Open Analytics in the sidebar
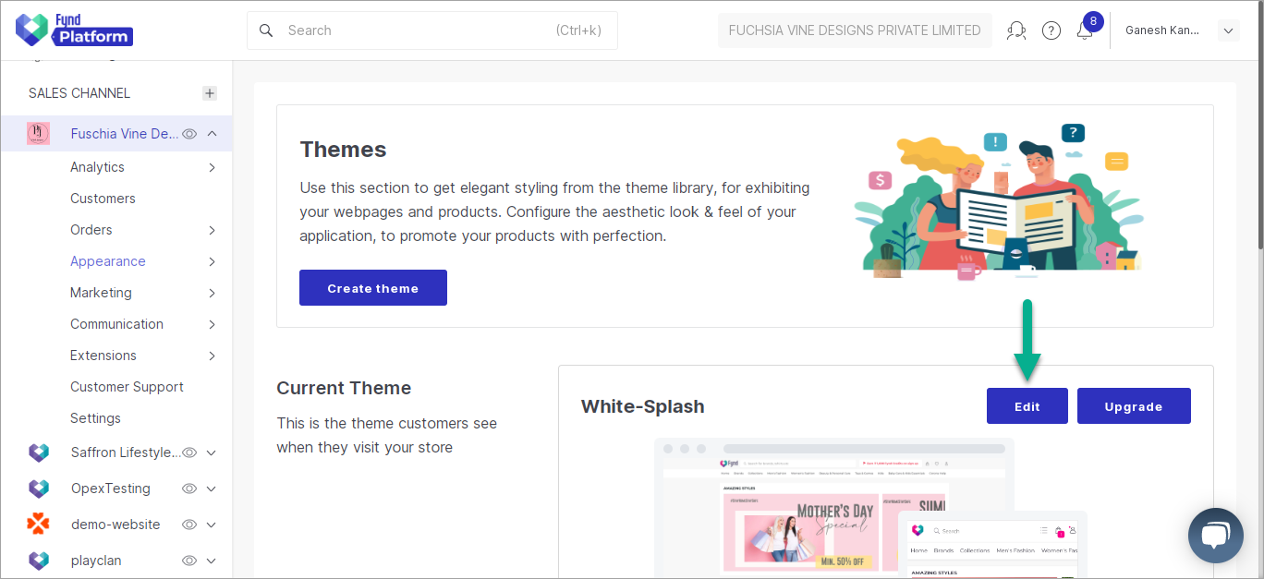Viewport: 1264px width, 579px height. tap(97, 167)
